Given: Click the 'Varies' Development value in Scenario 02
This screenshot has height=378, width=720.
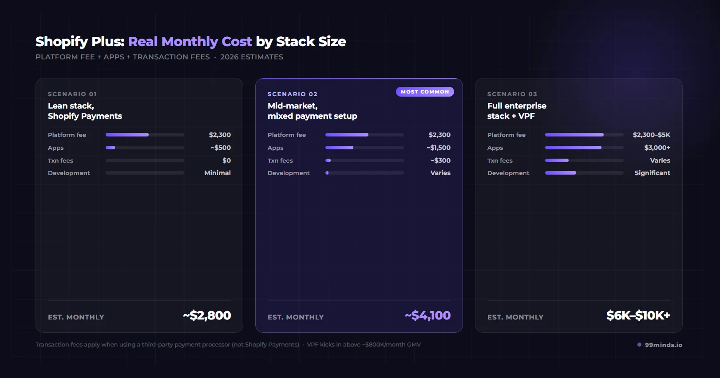Looking at the screenshot, I should point(440,173).
